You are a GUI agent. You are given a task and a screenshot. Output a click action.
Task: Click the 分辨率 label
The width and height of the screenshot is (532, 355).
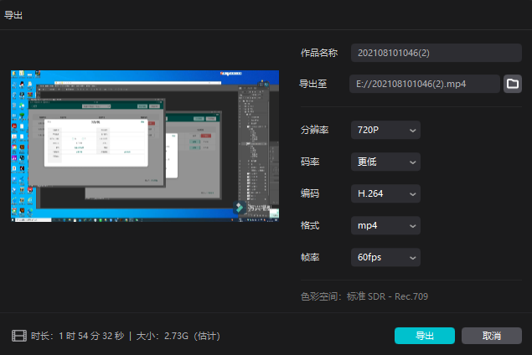click(x=314, y=130)
